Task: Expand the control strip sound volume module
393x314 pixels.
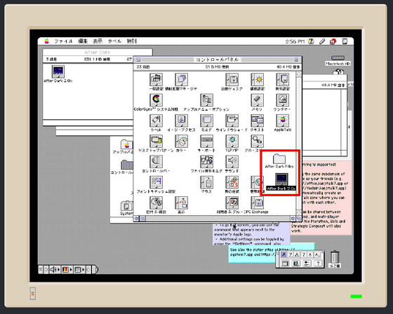Action: 55,269
